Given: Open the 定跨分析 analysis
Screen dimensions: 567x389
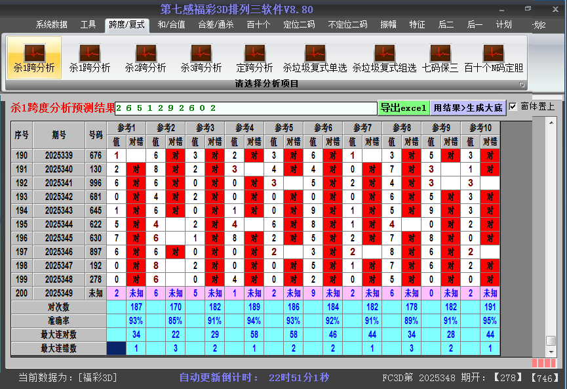Looking at the screenshot, I should 254,58.
